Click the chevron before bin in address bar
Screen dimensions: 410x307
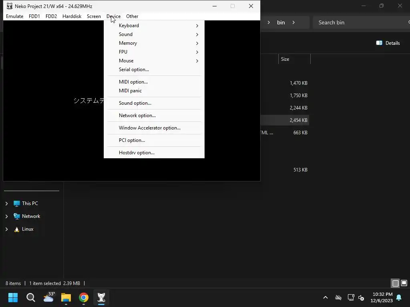(x=269, y=22)
